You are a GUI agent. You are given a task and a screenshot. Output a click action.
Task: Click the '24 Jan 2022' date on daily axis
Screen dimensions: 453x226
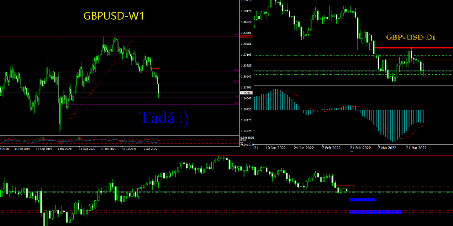click(x=303, y=148)
